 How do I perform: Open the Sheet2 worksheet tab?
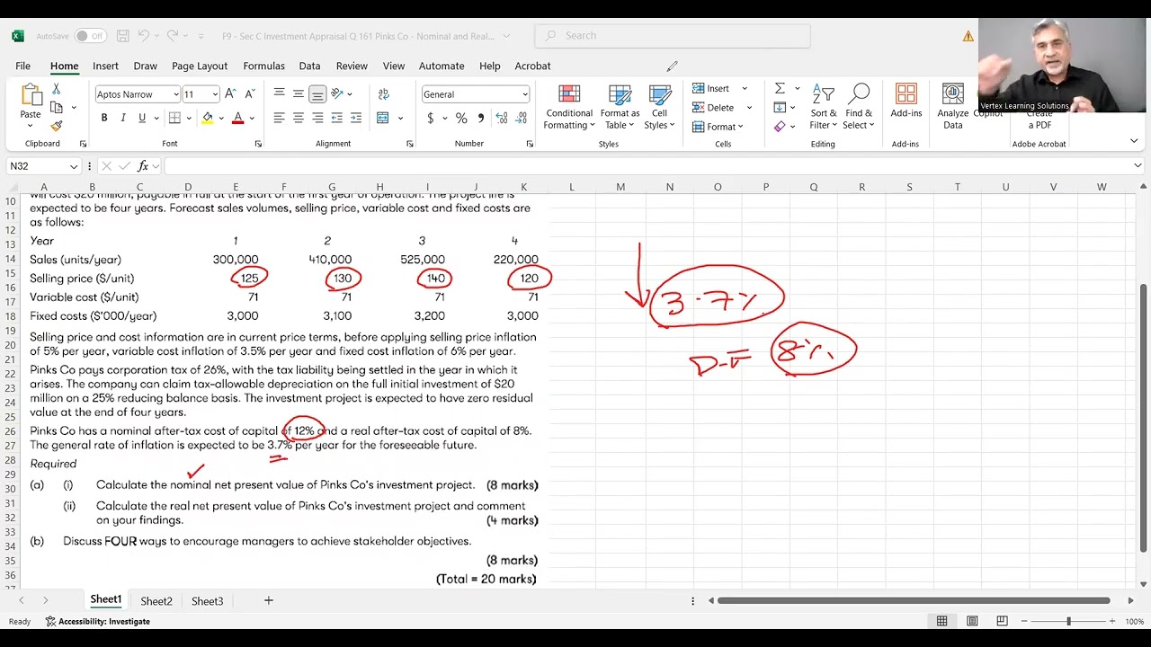156,601
